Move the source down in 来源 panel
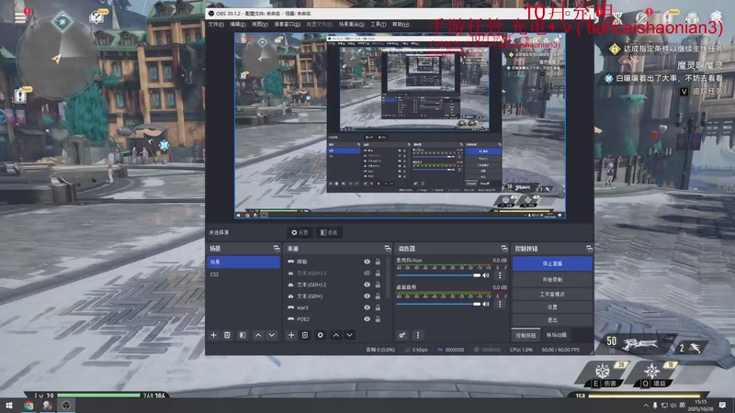 tap(349, 335)
